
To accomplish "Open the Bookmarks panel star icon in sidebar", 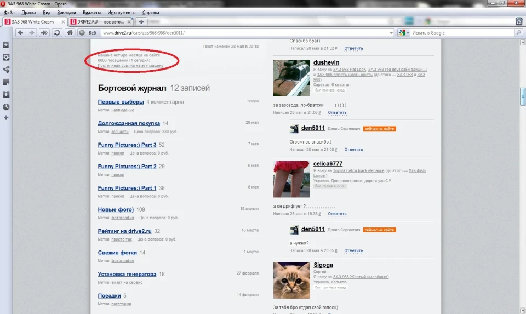I will click(x=6, y=45).
